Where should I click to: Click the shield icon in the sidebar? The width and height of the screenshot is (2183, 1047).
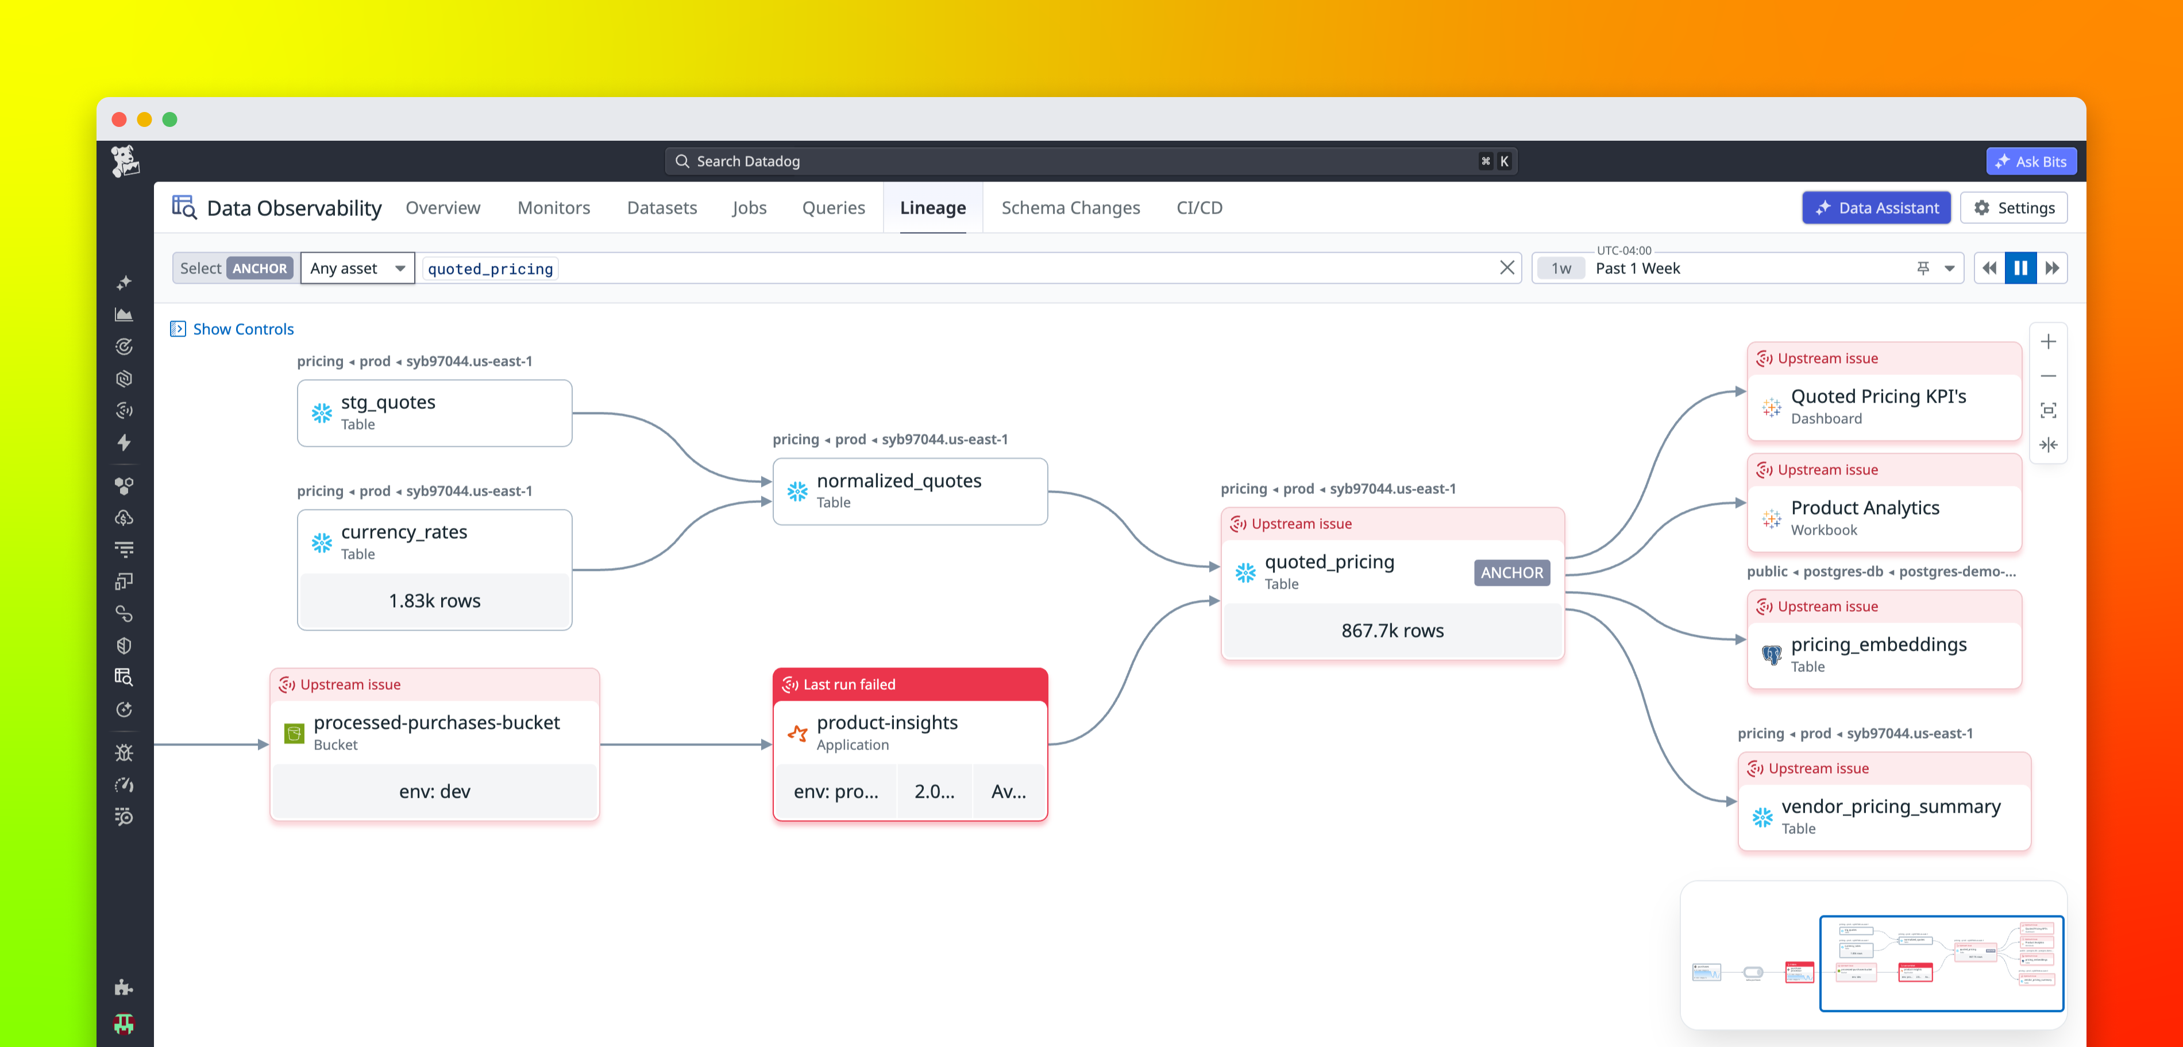tap(124, 646)
